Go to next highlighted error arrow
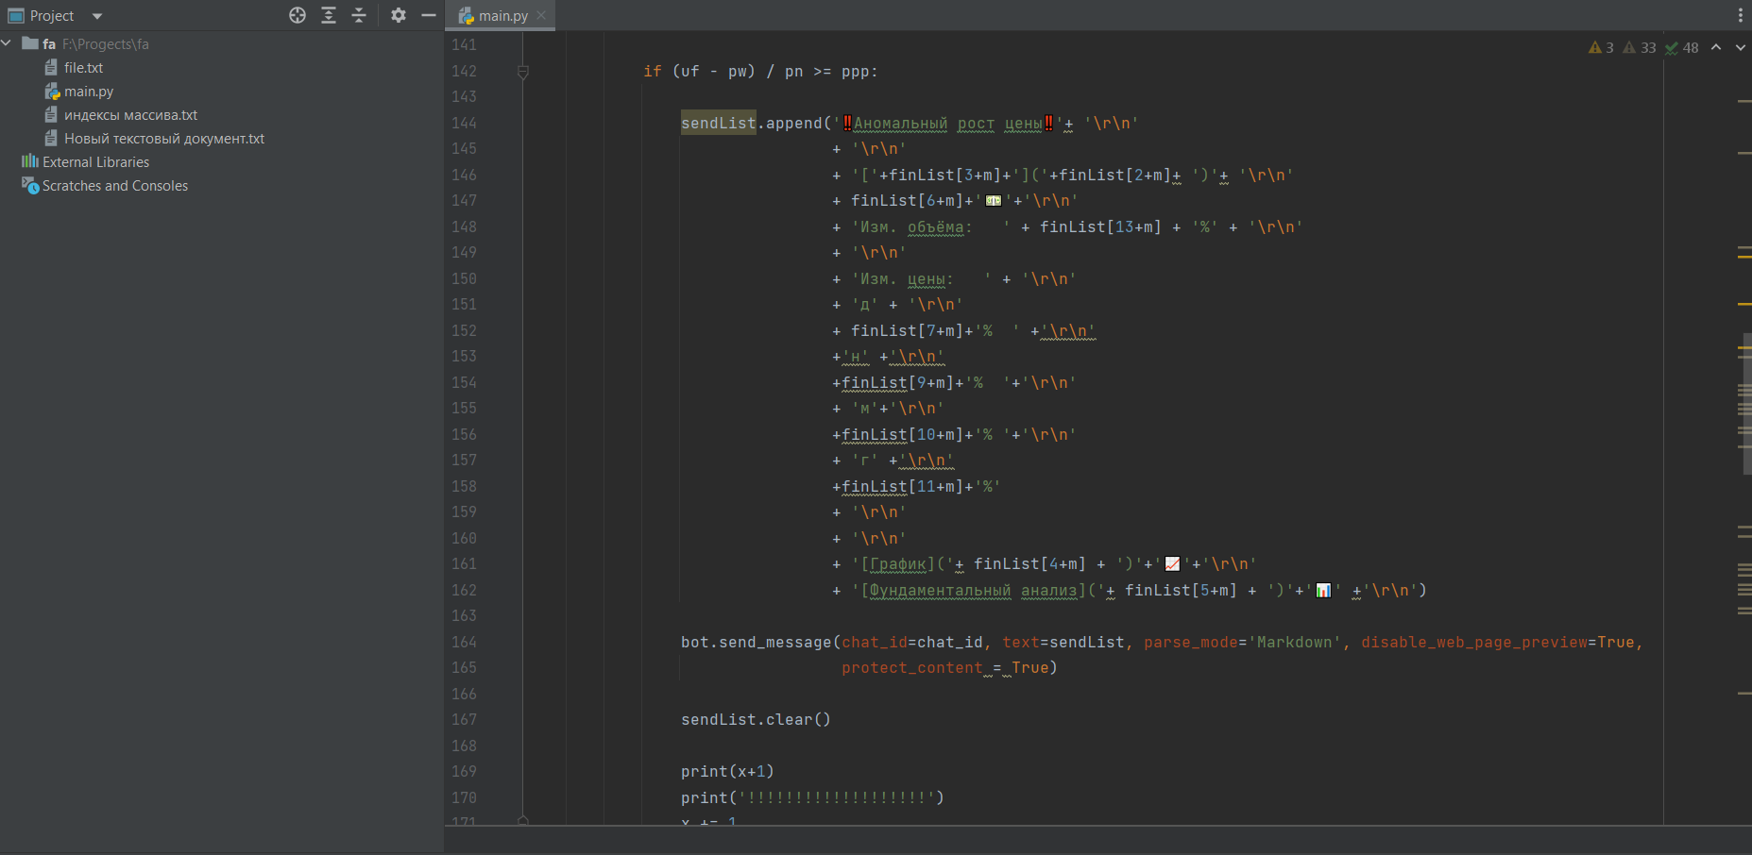The height and width of the screenshot is (855, 1752). [x=1740, y=47]
